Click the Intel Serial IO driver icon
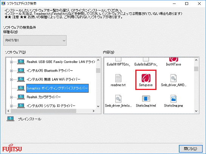Viewport: 206px width, 154px height. pyautogui.click(x=21, y=105)
